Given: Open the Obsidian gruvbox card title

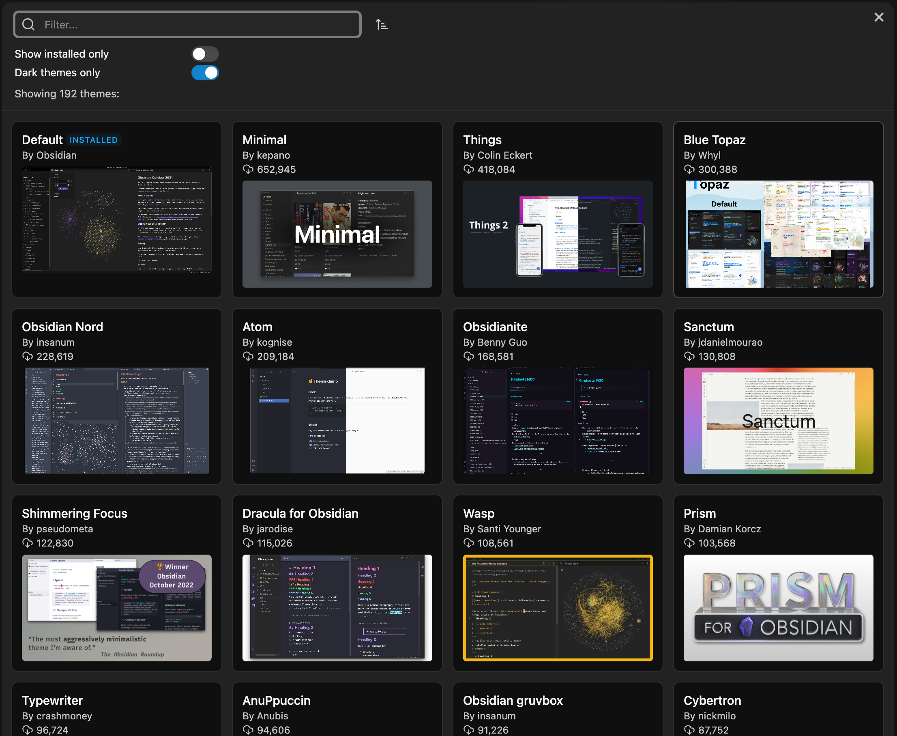Looking at the screenshot, I should point(513,700).
